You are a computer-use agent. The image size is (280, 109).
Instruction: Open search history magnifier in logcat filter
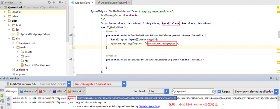(174, 91)
